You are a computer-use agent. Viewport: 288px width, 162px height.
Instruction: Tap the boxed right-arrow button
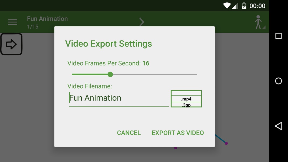pos(11,44)
